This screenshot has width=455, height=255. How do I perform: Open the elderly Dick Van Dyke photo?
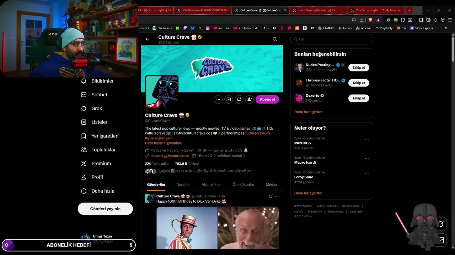pyautogui.click(x=248, y=228)
